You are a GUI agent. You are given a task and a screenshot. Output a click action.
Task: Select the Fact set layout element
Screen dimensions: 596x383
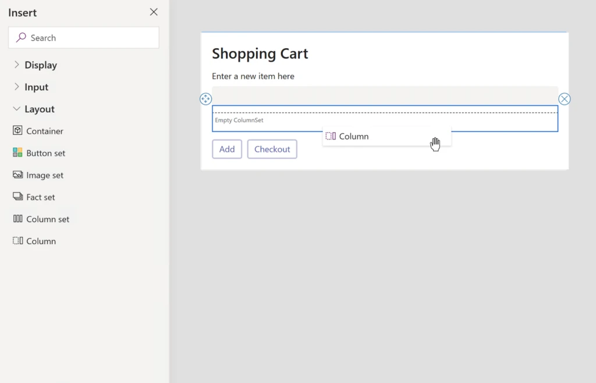pos(40,197)
